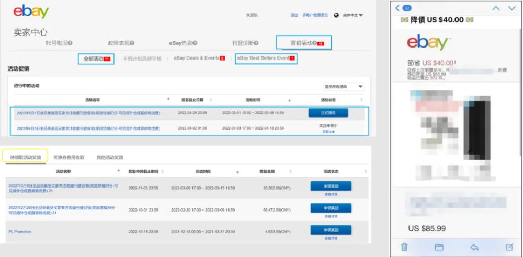The height and width of the screenshot is (257, 523).
Task: Sort rewards table by 活动名称 arrow
Action: [x=118, y=171]
